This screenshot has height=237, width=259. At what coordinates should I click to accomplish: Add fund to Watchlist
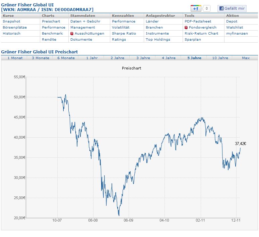pyautogui.click(x=235, y=28)
